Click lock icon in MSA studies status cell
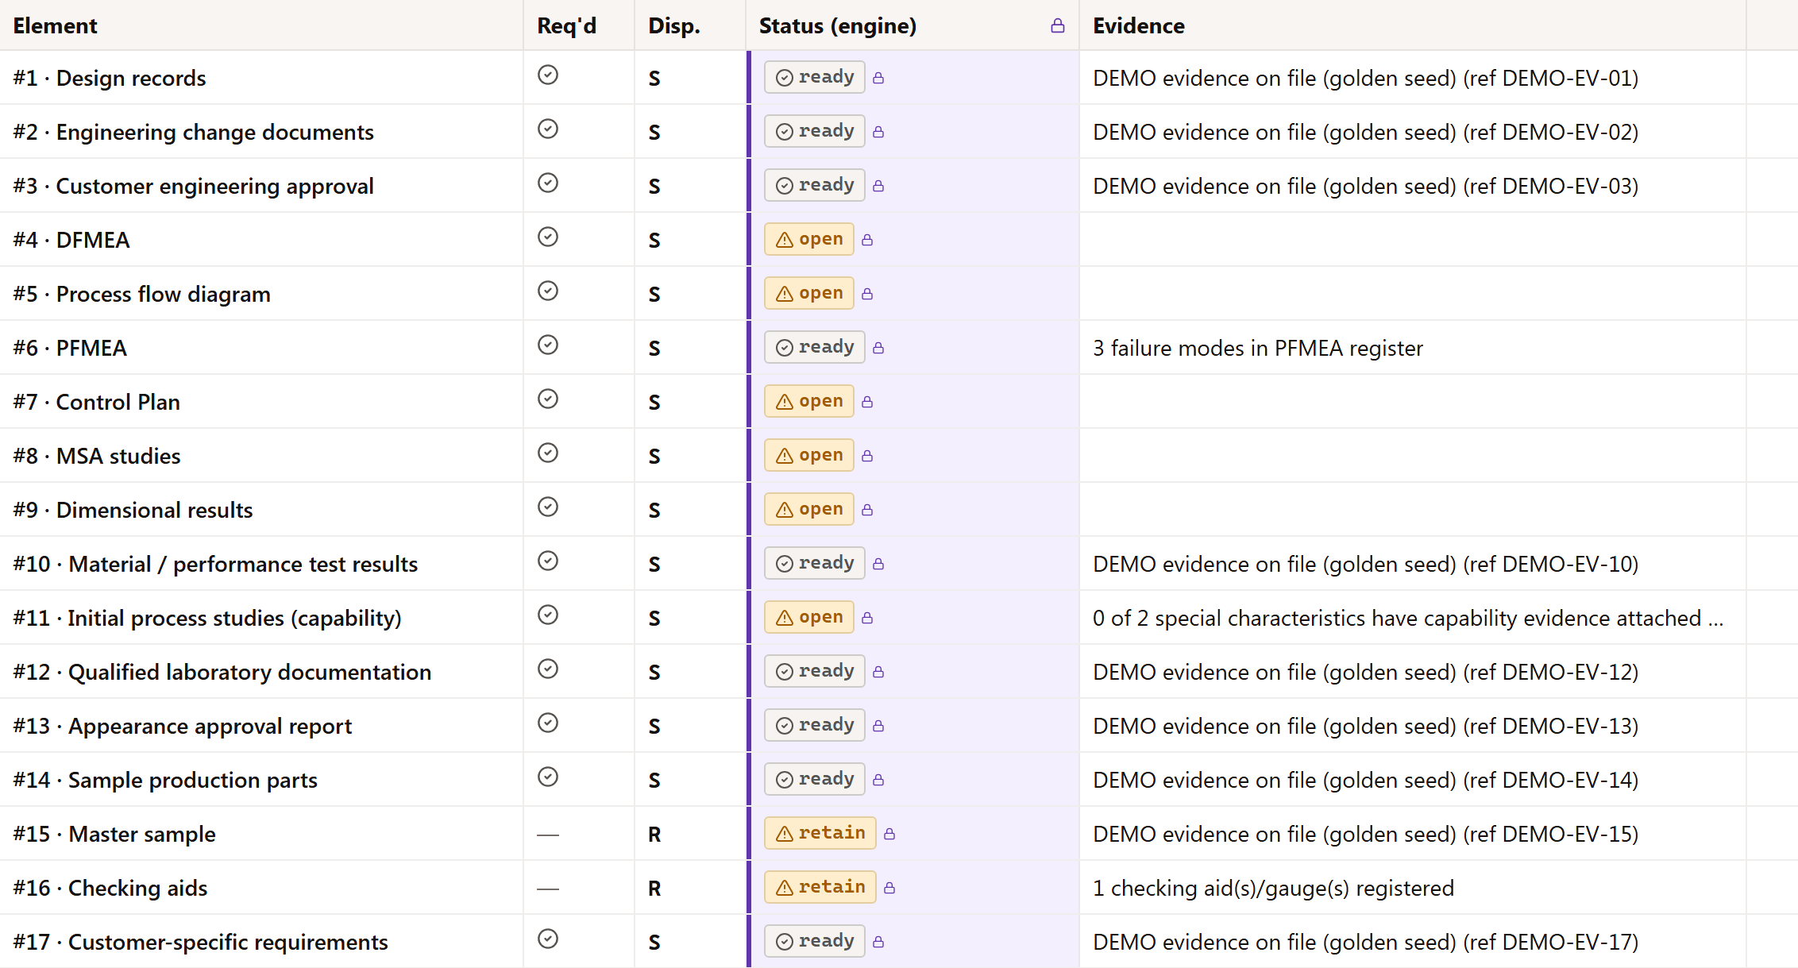Viewport: 1798px width, 968px height. point(867,456)
